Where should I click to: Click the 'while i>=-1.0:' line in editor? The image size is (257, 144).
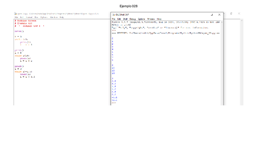click(23, 72)
